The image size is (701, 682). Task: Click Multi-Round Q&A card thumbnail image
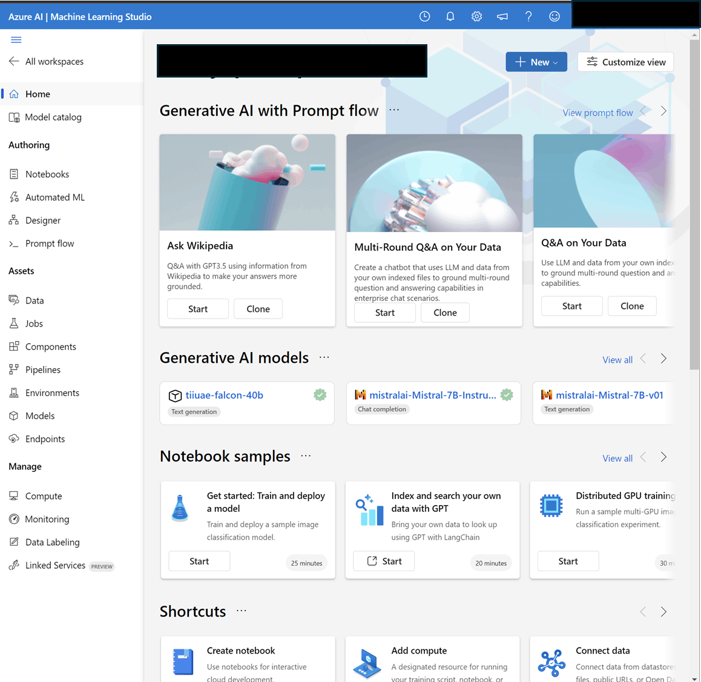point(434,183)
